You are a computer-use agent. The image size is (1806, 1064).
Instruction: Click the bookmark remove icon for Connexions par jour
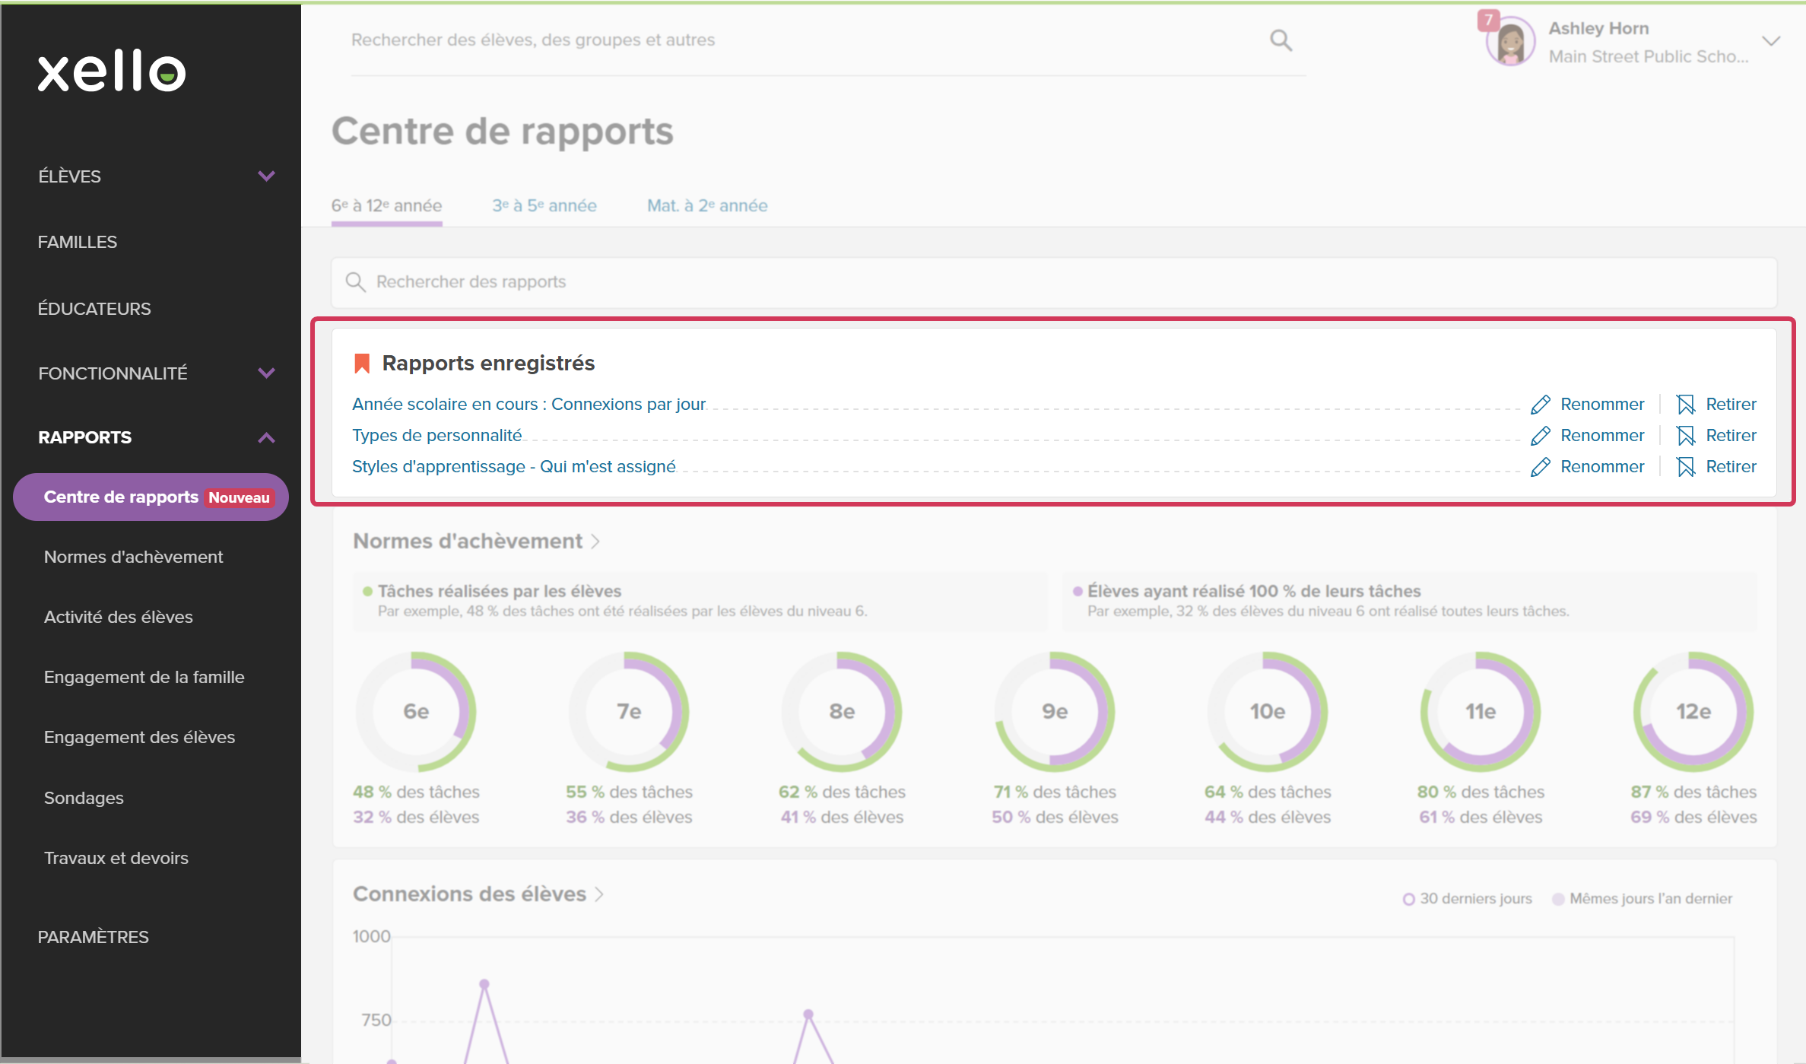tap(1686, 405)
